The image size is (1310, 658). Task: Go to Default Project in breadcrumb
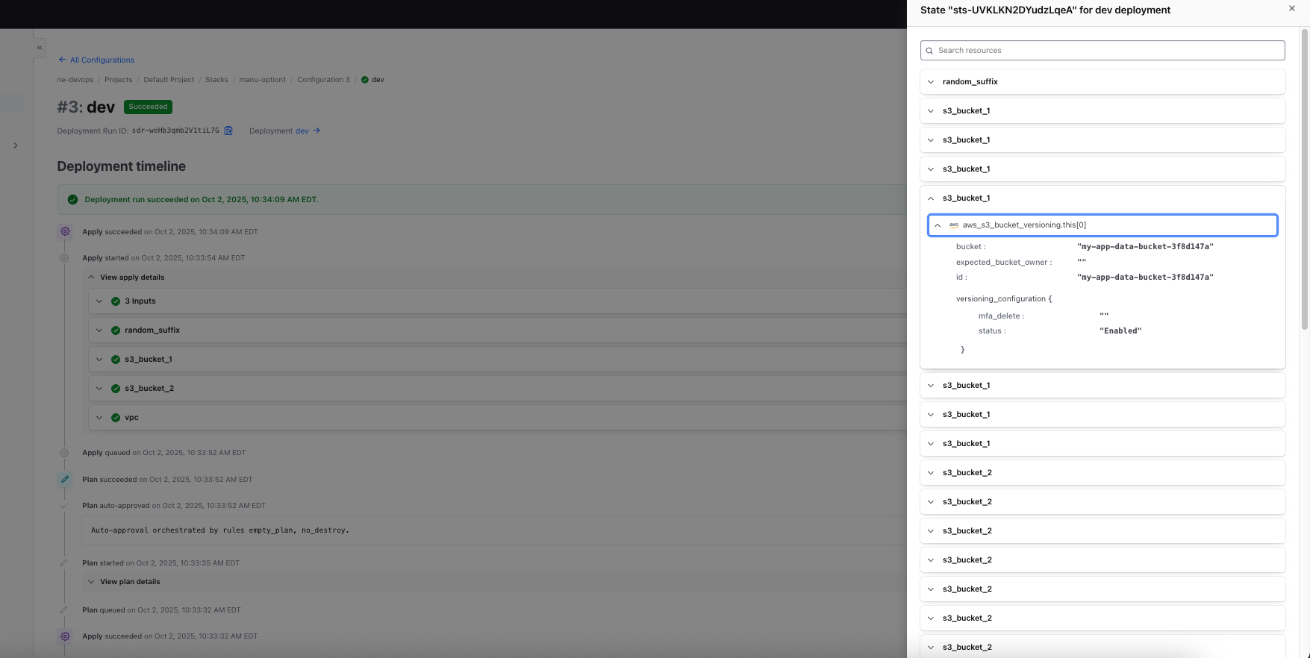click(169, 80)
